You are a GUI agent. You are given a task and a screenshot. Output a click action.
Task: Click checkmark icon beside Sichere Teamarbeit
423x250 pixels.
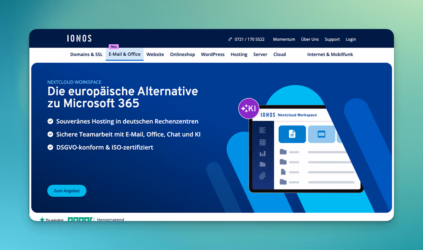(x=50, y=134)
